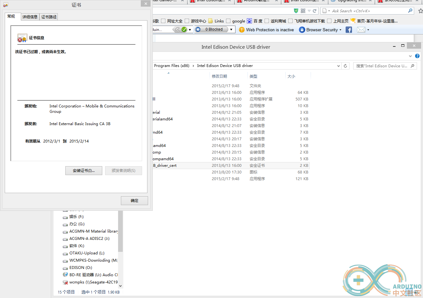The image size is (423, 298).
Task: Click the green shield icon in browser address bar
Action: click(296, 11)
